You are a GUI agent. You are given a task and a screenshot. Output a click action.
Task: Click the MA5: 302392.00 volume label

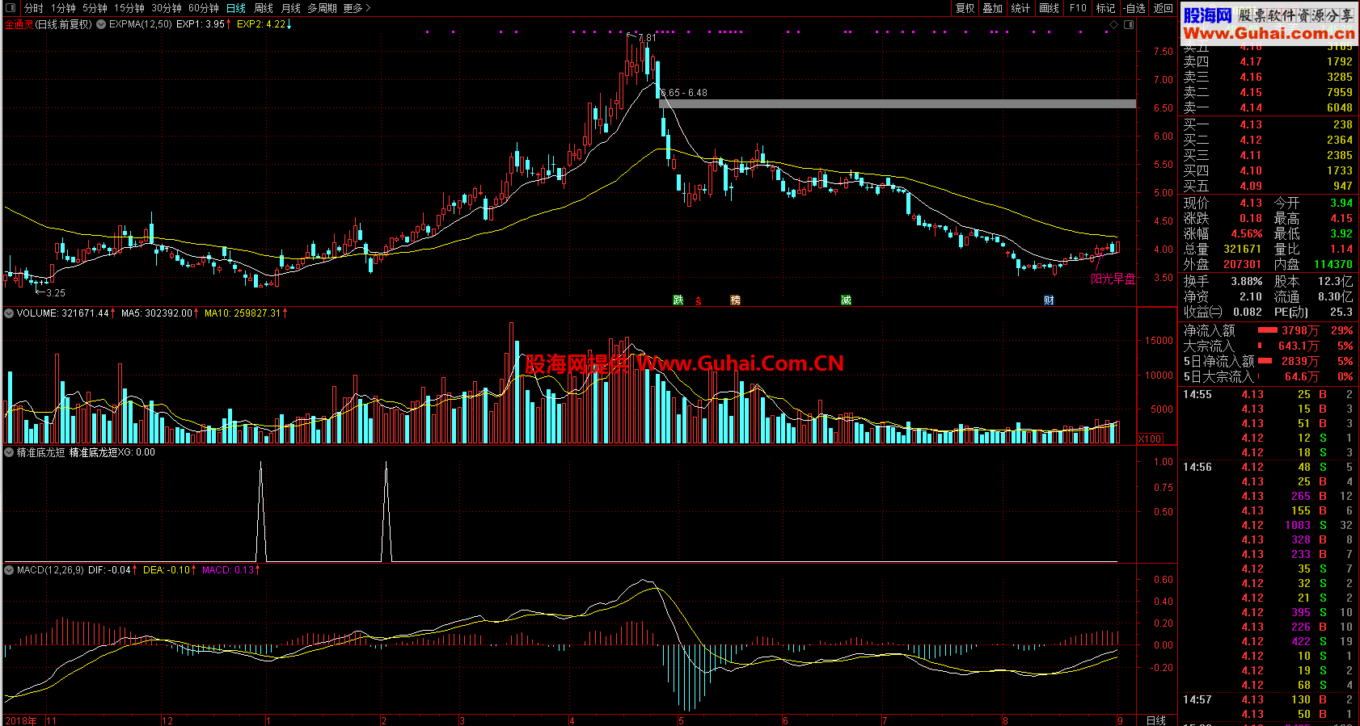tap(157, 313)
